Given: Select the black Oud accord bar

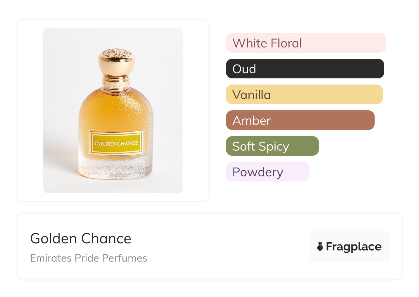Looking at the screenshot, I should pos(305,69).
